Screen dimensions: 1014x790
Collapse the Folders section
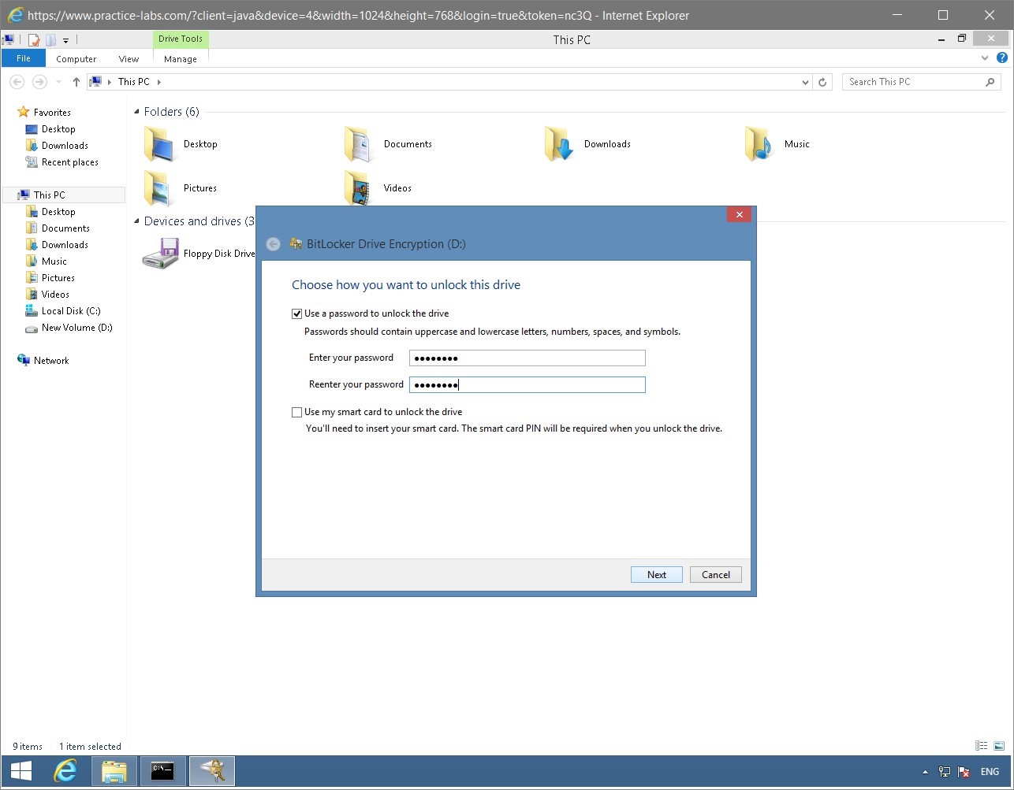(x=137, y=111)
